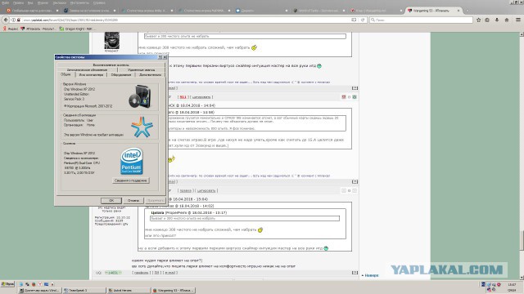The image size is (524, 294).
Task: Open Dragon Knight bookmark
Action: [77, 29]
